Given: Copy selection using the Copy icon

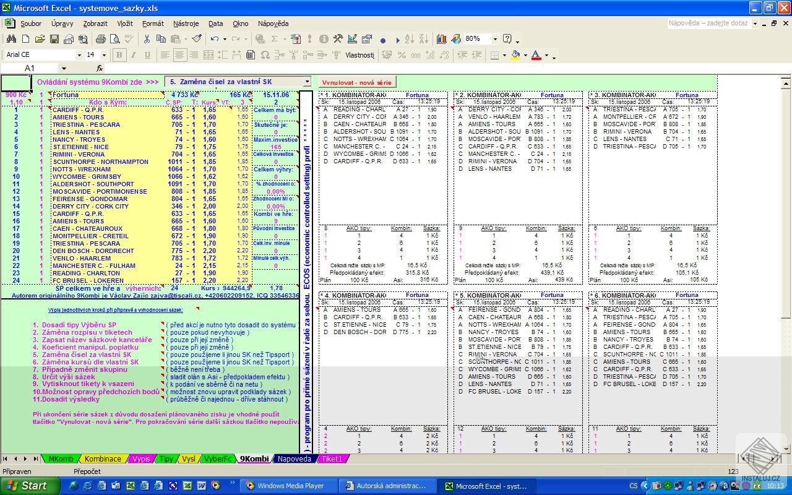Looking at the screenshot, I should [x=161, y=39].
